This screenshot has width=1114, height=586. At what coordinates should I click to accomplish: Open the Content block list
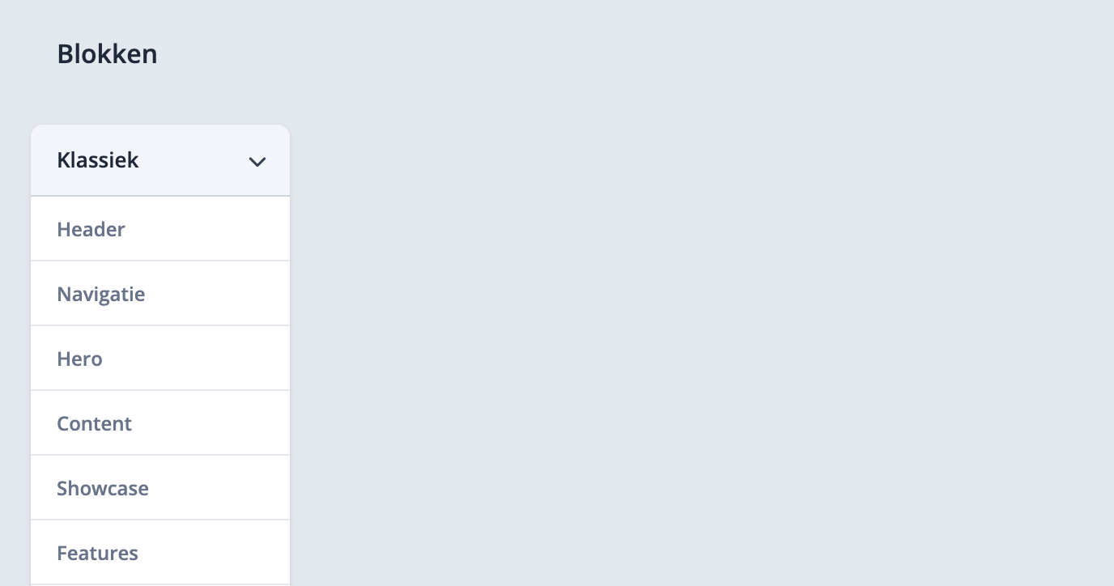pos(160,423)
